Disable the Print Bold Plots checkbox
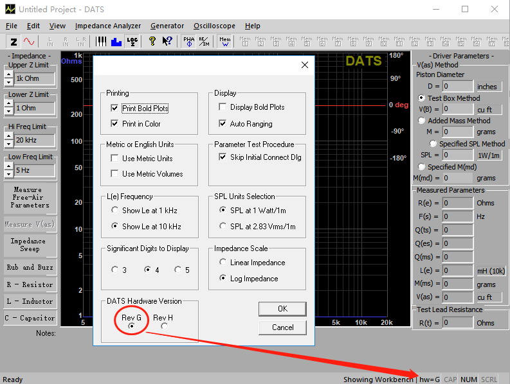The image size is (510, 384). [x=115, y=109]
